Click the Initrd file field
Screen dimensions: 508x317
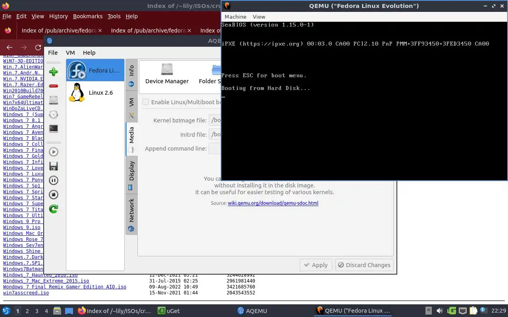[x=215, y=135]
